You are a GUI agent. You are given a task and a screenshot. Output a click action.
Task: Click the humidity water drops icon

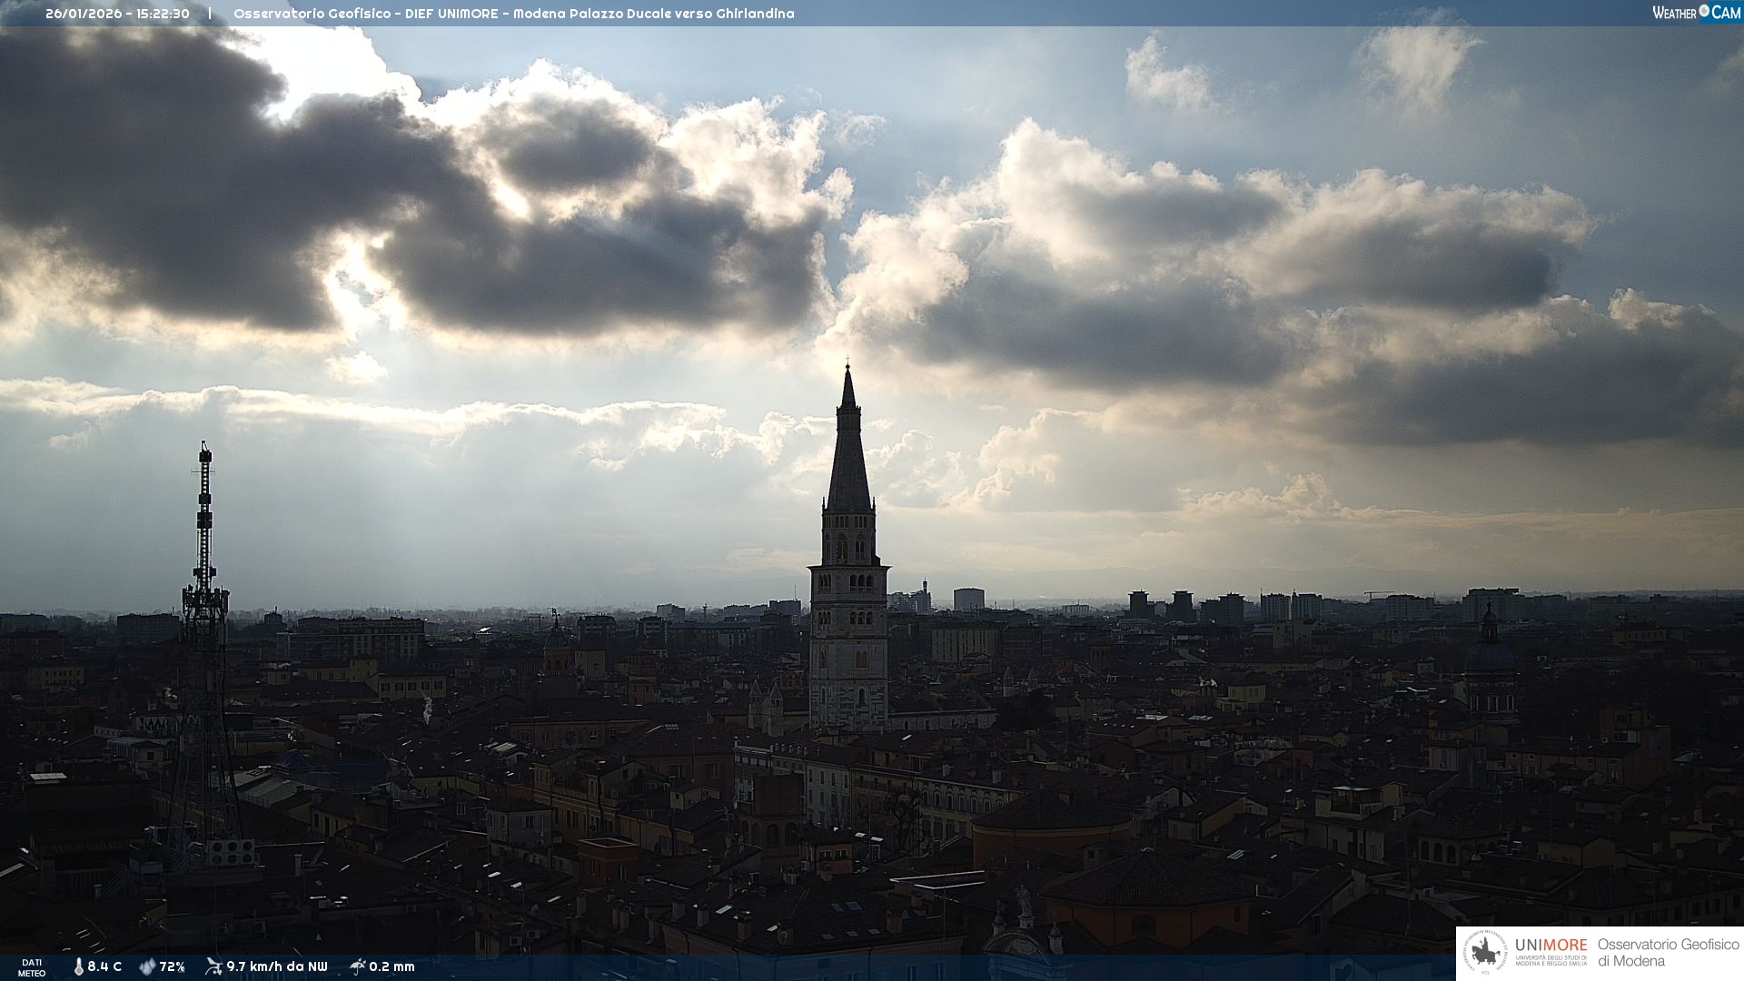pyautogui.click(x=147, y=966)
